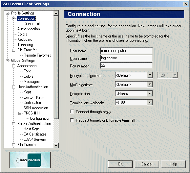Open the Messages settings page
Viewport: 190px width, 173px height.
tap(32, 82)
